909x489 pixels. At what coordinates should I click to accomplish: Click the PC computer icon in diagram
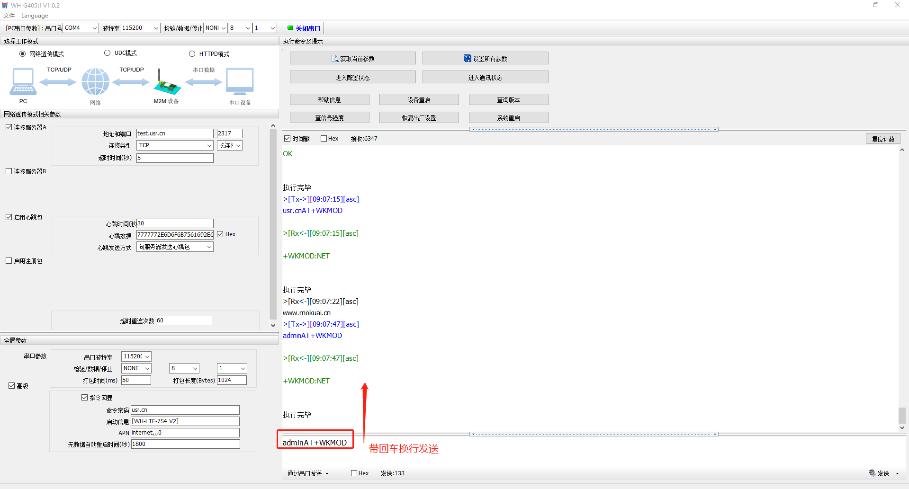tap(23, 81)
